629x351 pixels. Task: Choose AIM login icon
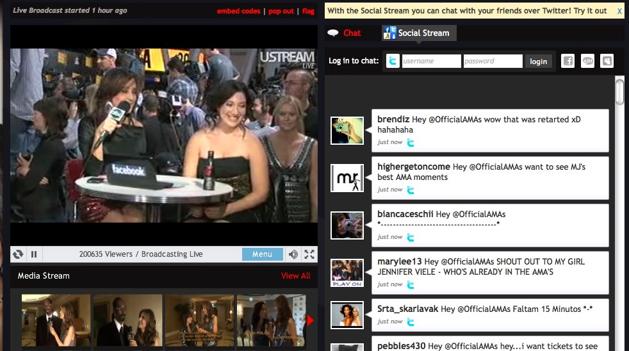tap(587, 61)
